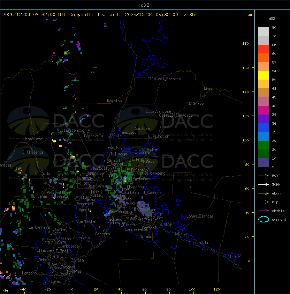Click the 'Clla.del_Rosario' map label
290x294 pixels.
point(164,79)
